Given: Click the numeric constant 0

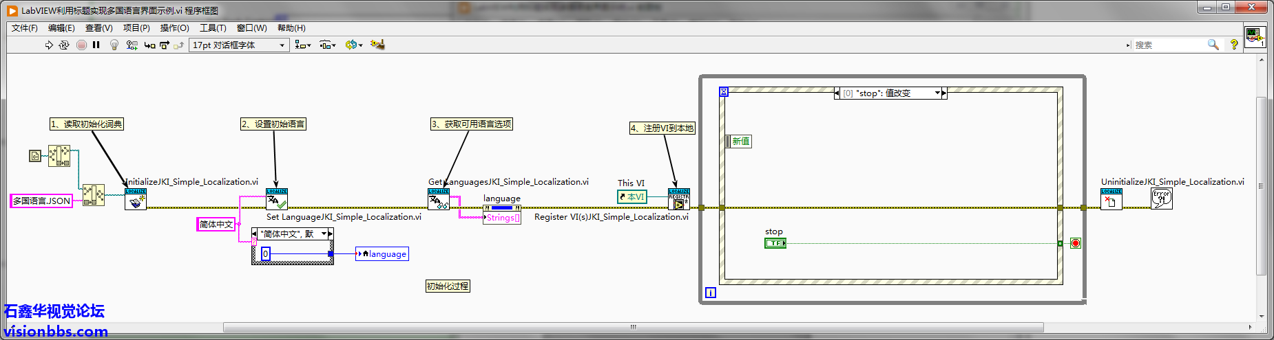Looking at the screenshot, I should [266, 254].
